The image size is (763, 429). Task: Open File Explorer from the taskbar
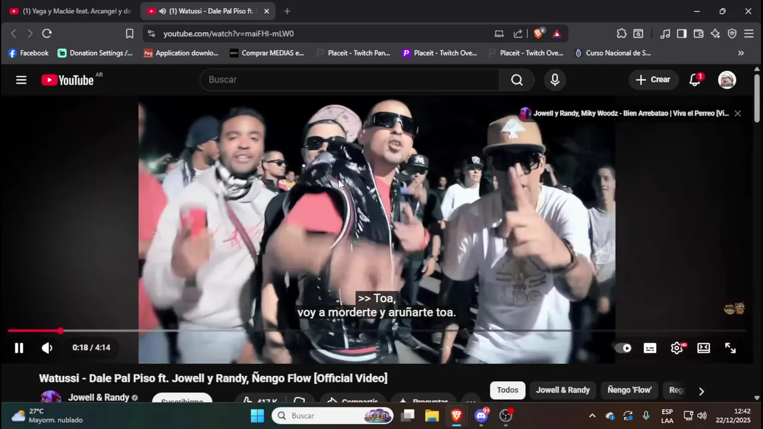(x=432, y=416)
